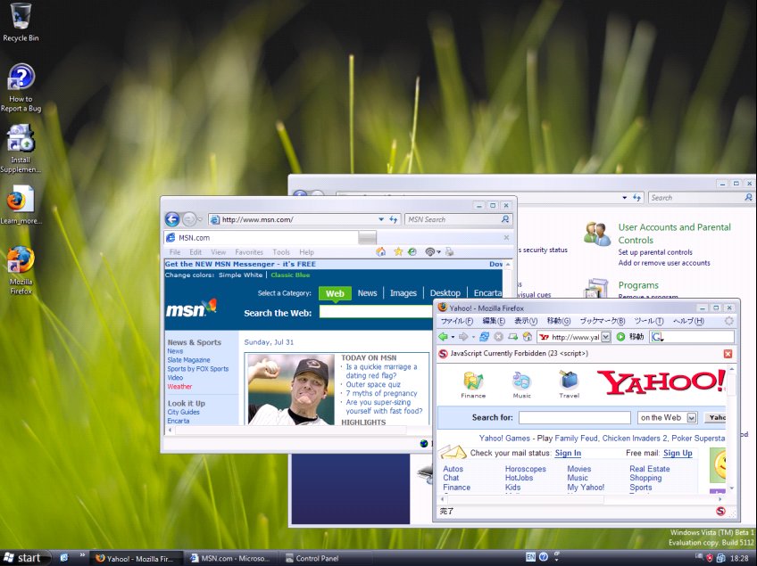The height and width of the screenshot is (566, 757).
Task: Open Tools menu in Internet Explorer
Action: click(281, 252)
